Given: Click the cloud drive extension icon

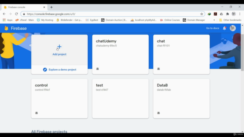Looking at the screenshot, I should coord(222,14).
